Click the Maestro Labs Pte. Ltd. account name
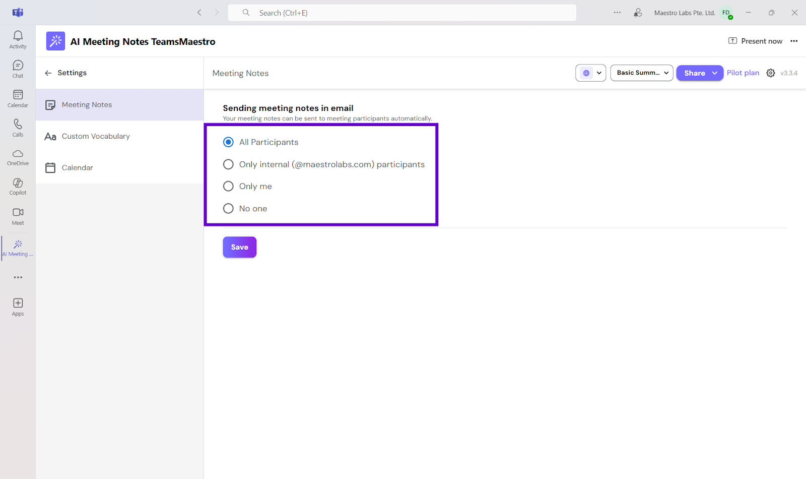Screen dimensions: 806x479 [x=685, y=13]
